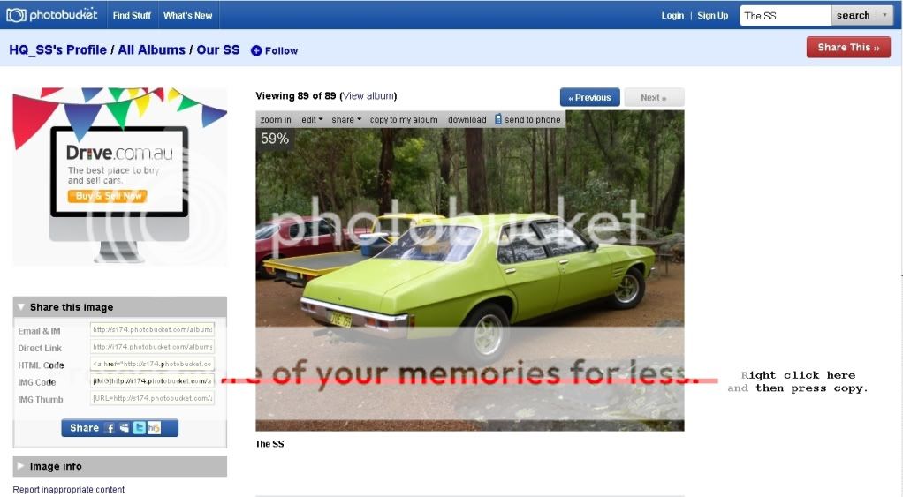Click the zoom in toolbar option
903x497 pixels.
[x=276, y=120]
